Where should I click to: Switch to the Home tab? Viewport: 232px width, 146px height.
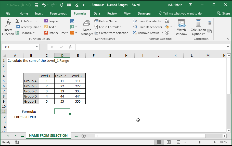23,14
